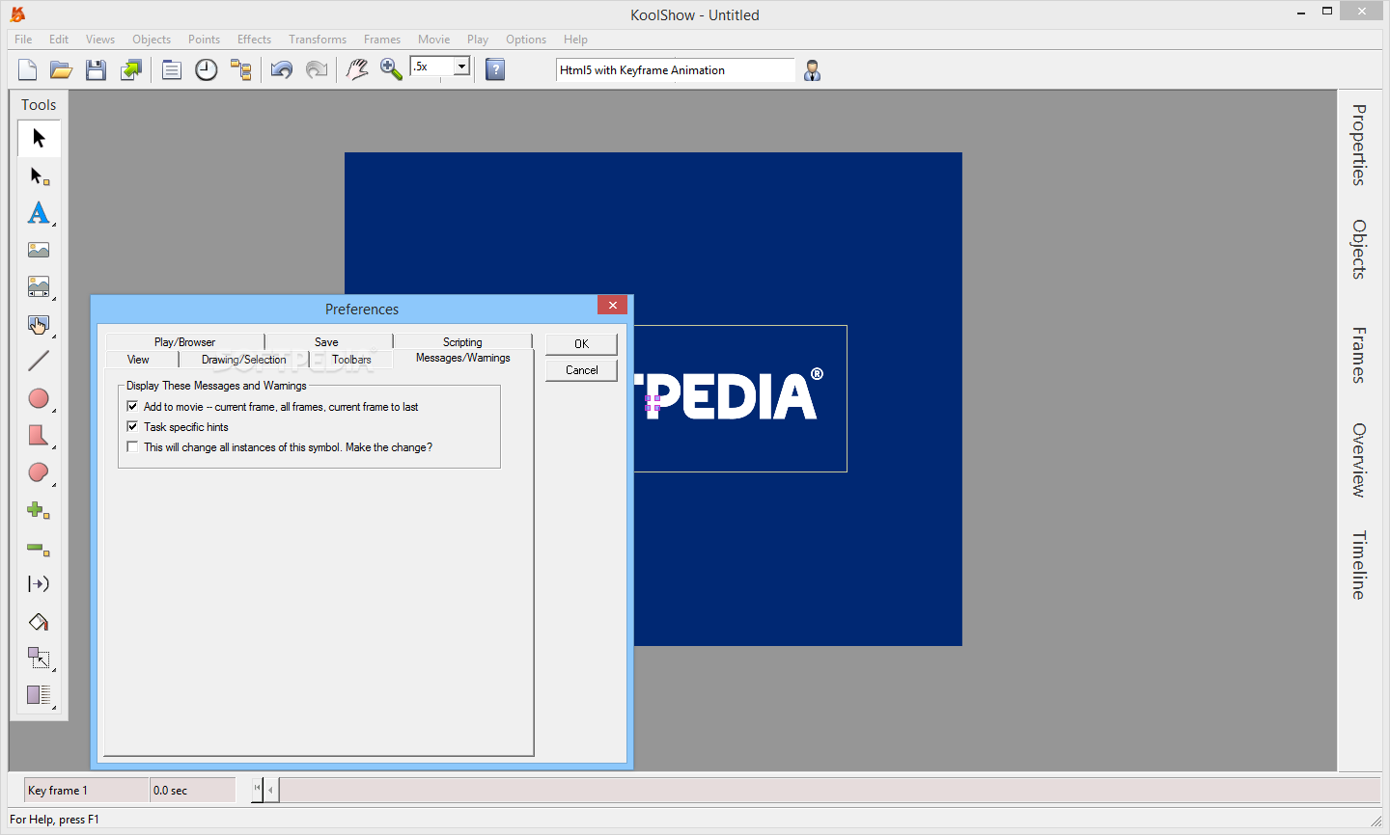Cancel the Preferences dialog
The image size is (1390, 835).
[x=581, y=370]
